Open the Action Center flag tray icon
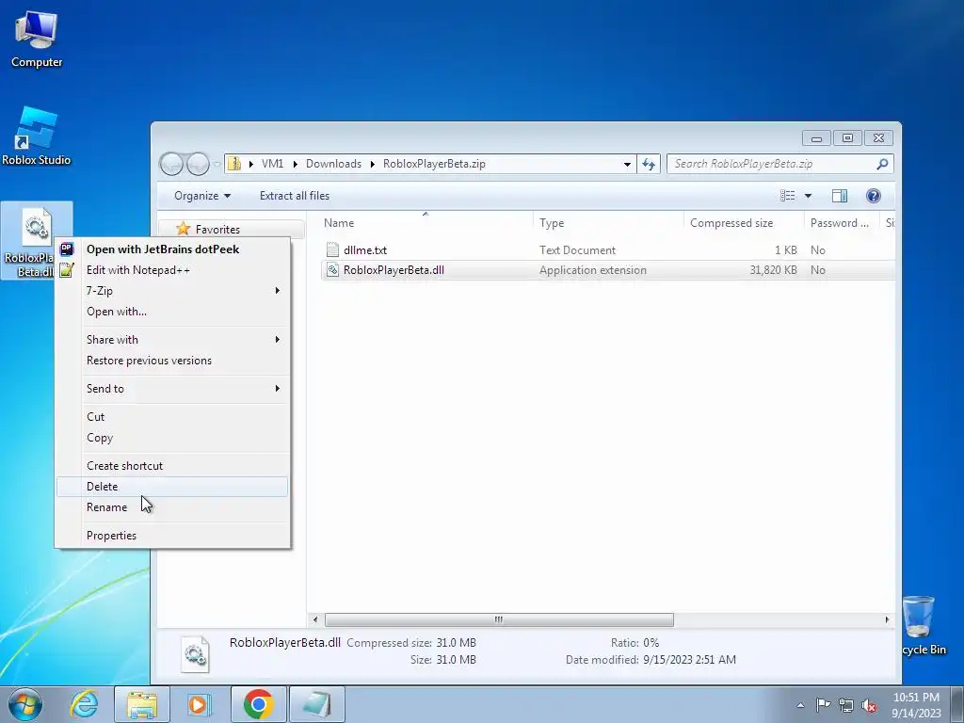Image resolution: width=964 pixels, height=723 pixels. point(823,704)
